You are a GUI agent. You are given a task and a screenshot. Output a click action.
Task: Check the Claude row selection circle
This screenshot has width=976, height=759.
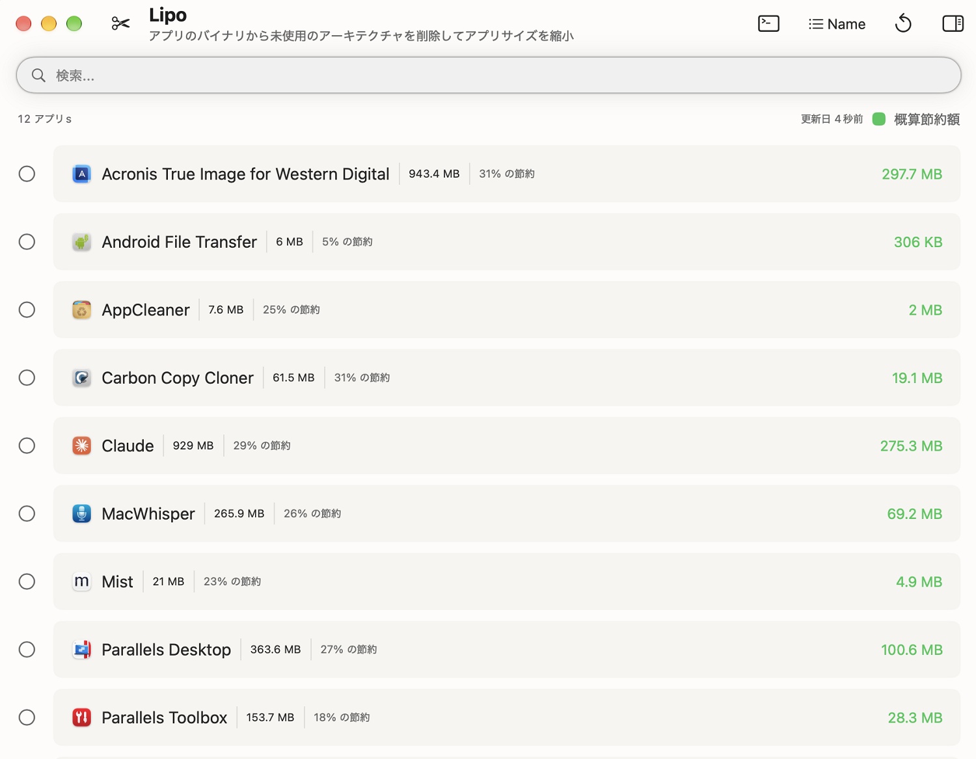pos(27,446)
